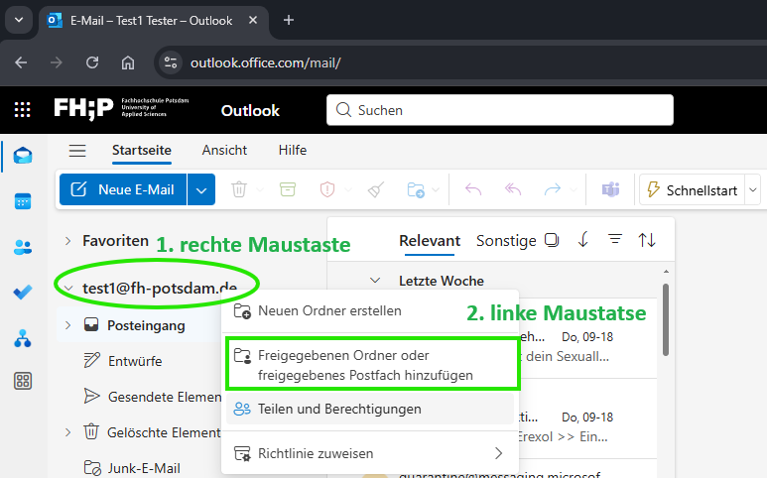
Task: Open the Ansicht ribbon tab
Action: tap(224, 150)
